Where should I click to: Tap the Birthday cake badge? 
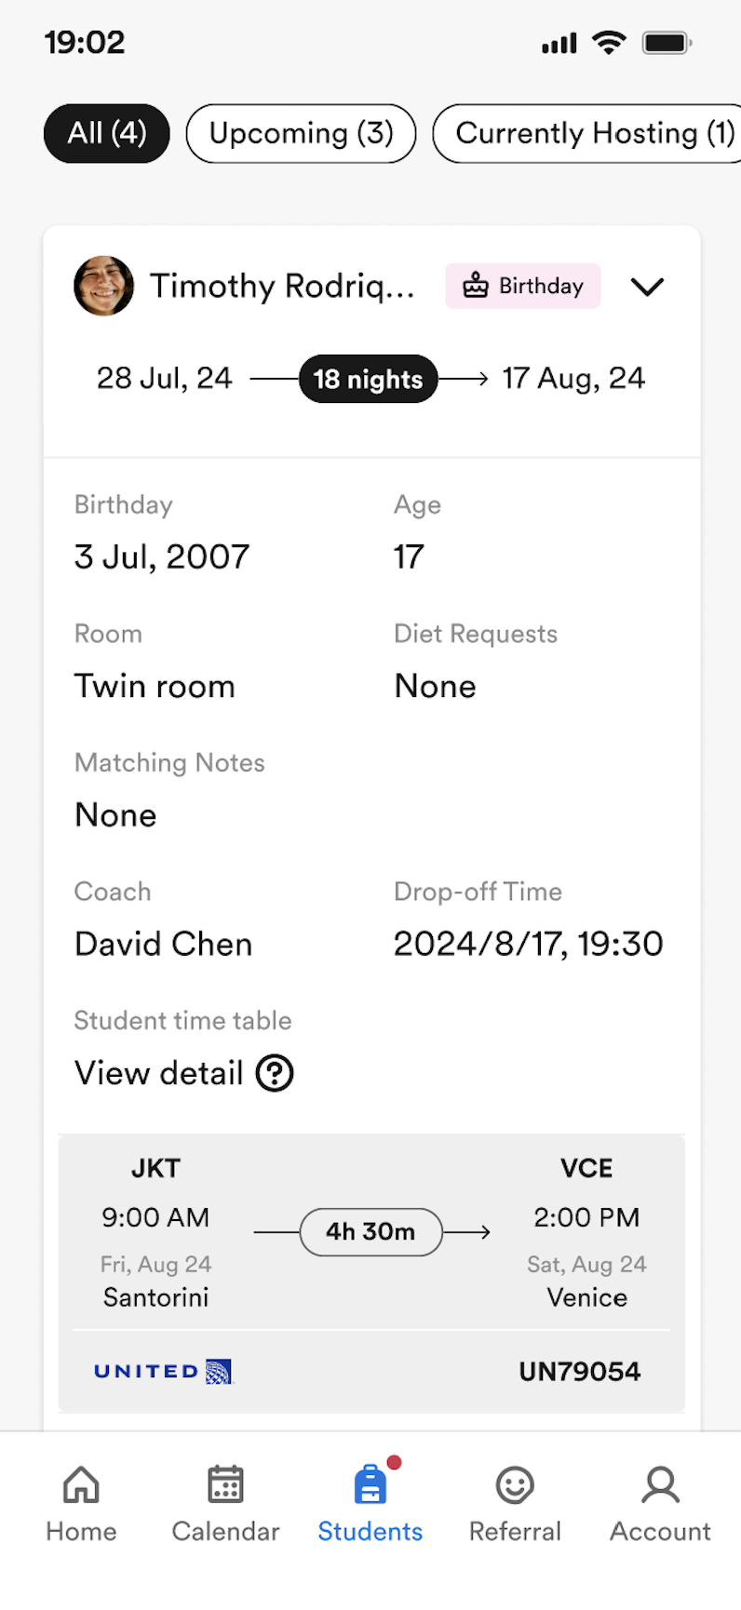coord(523,286)
